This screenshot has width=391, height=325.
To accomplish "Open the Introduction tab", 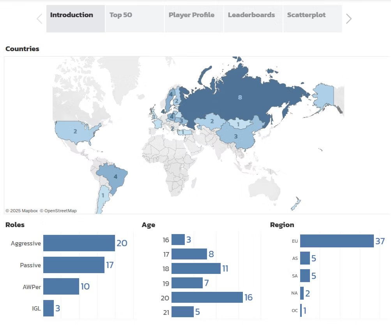I will (76, 19).
